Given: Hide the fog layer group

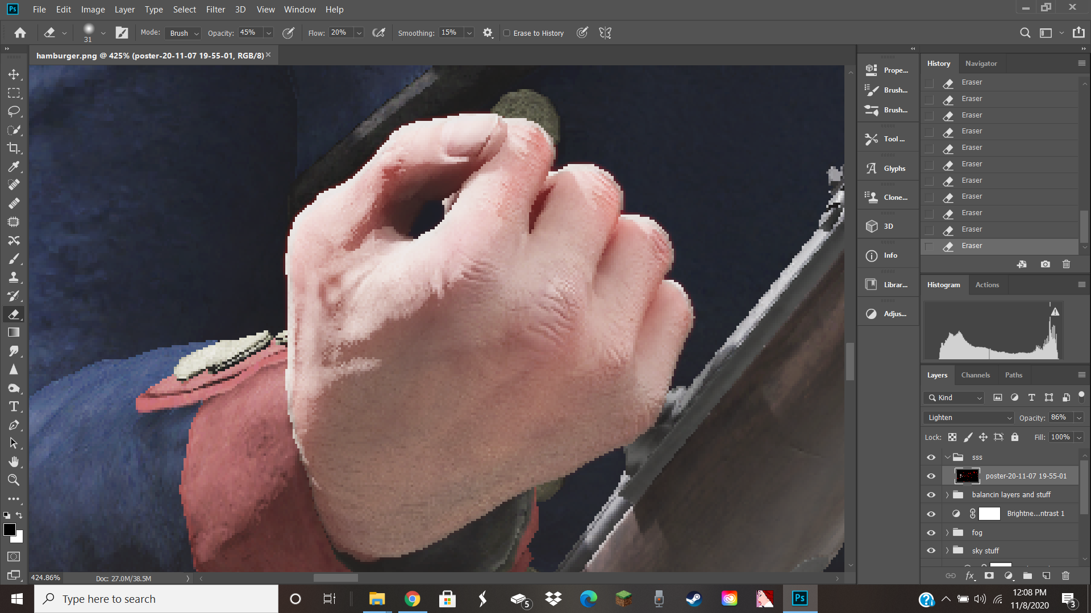Looking at the screenshot, I should click(x=931, y=532).
